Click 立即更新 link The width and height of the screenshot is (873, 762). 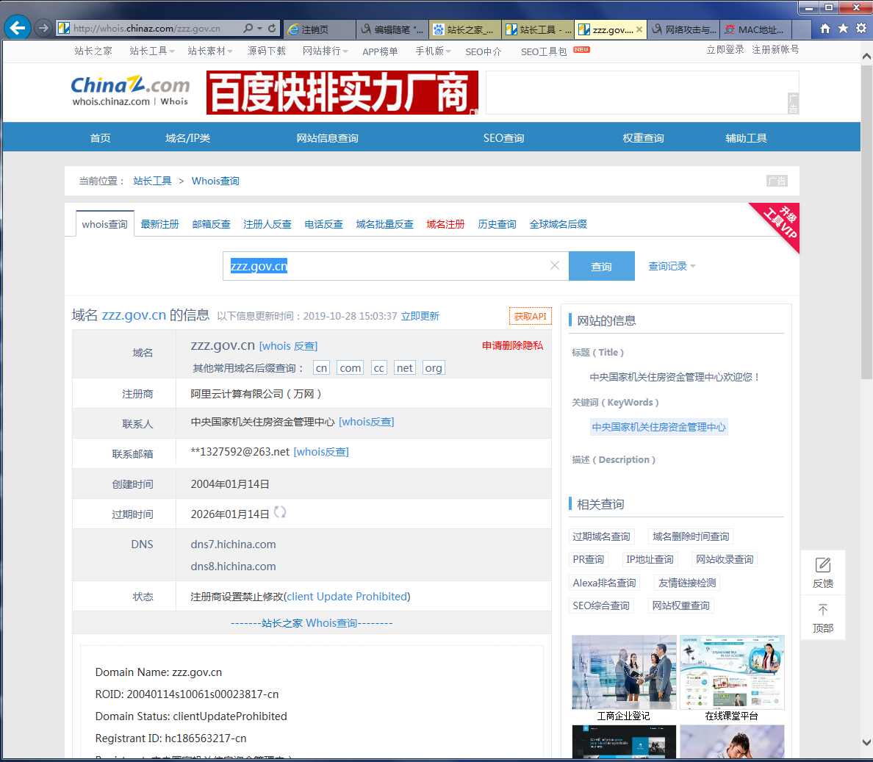point(420,316)
